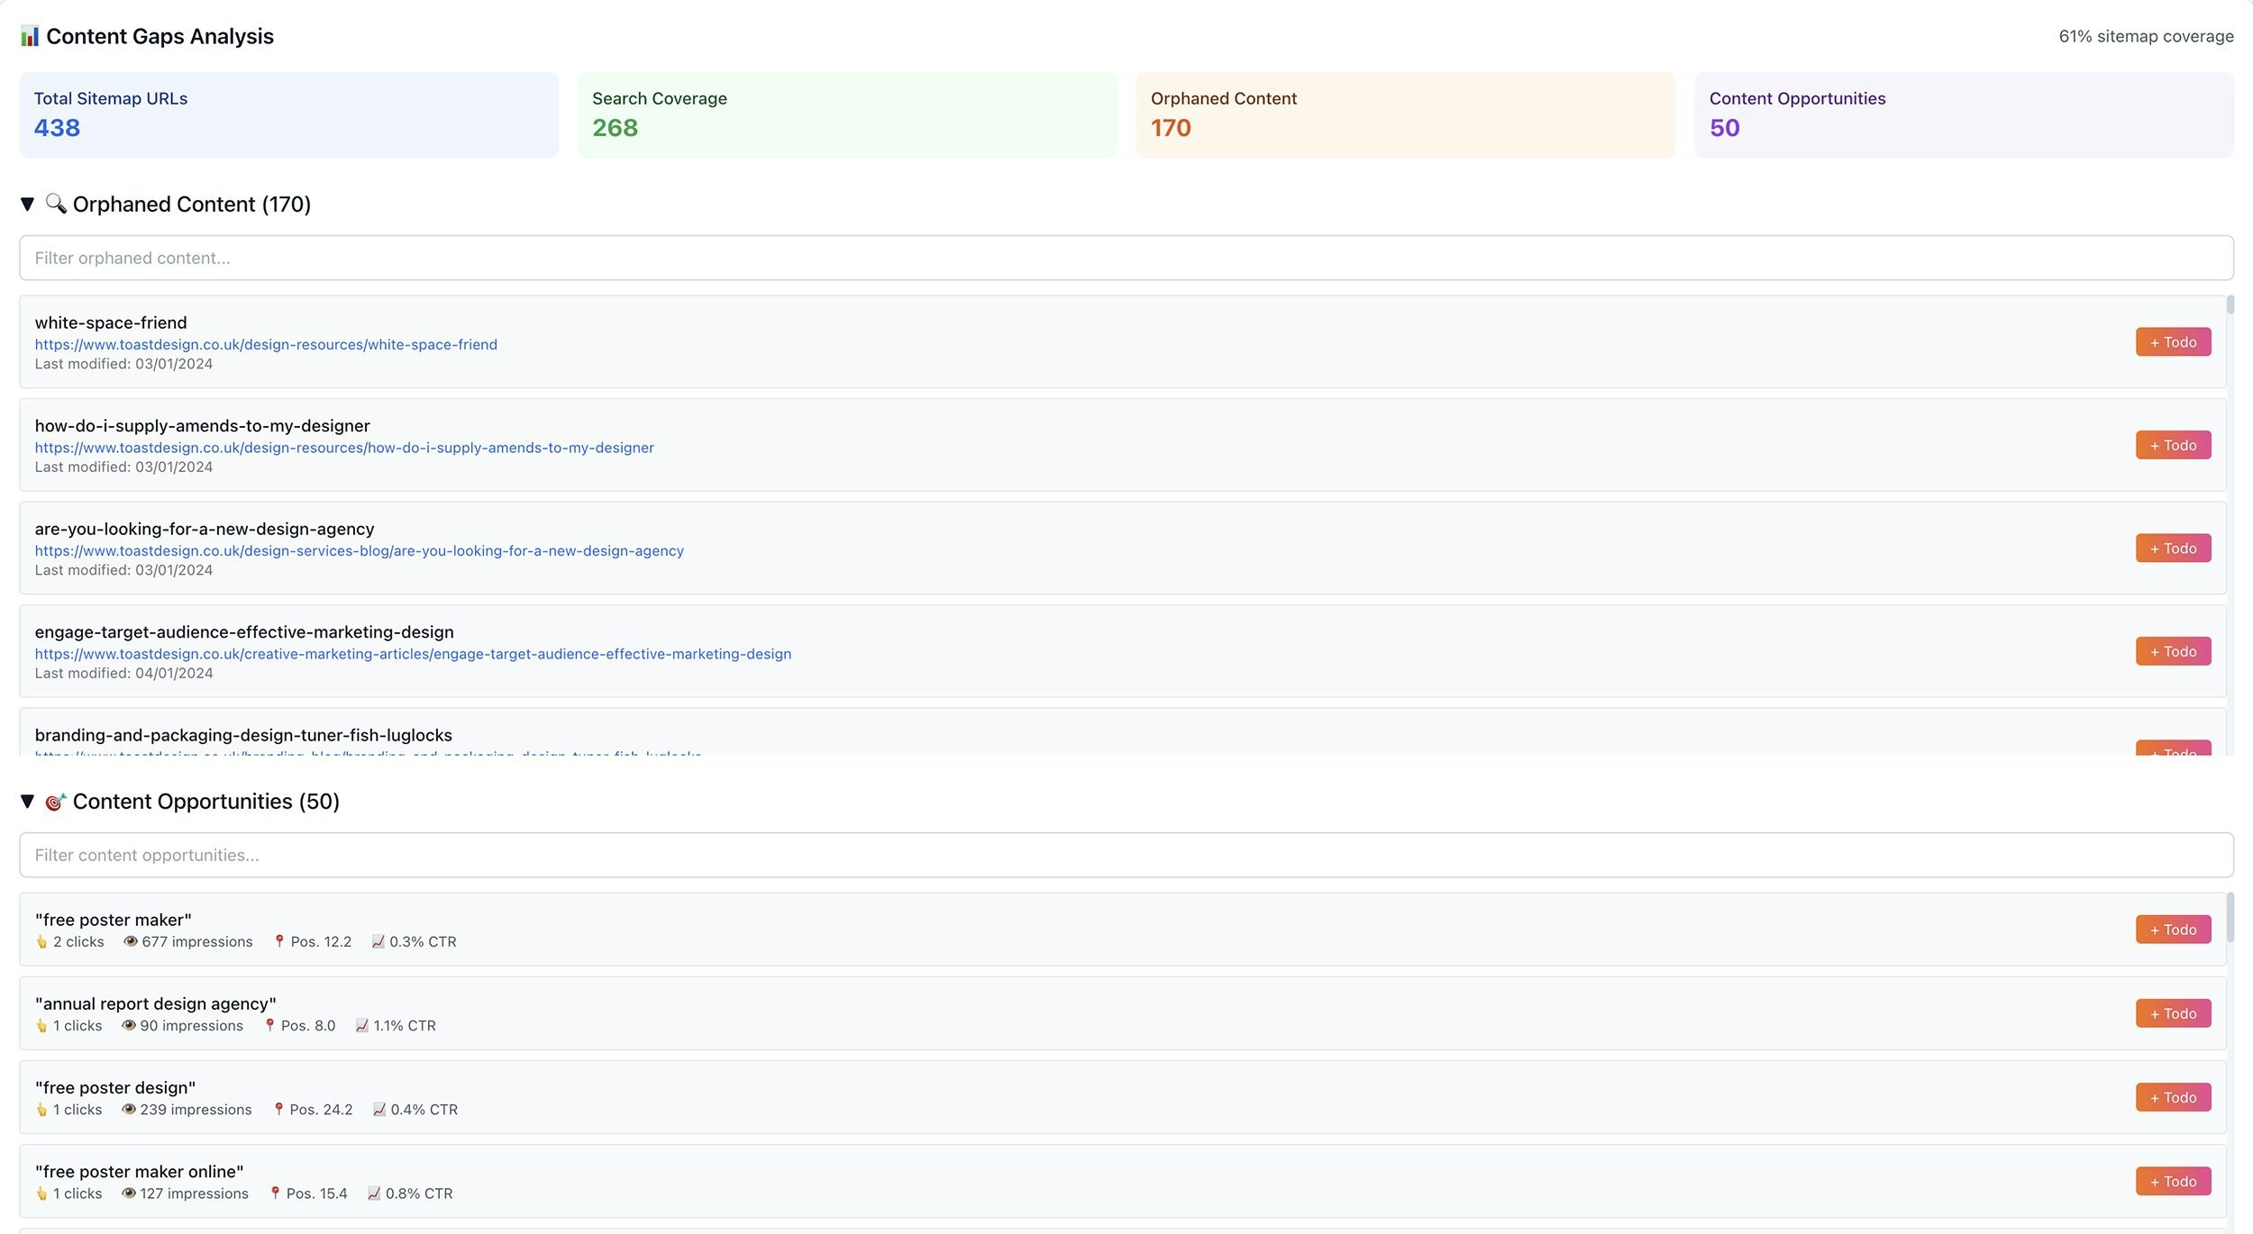Click the Content Opportunities list scrollbar
Viewport: 2253px width, 1234px height.
(x=2230, y=919)
